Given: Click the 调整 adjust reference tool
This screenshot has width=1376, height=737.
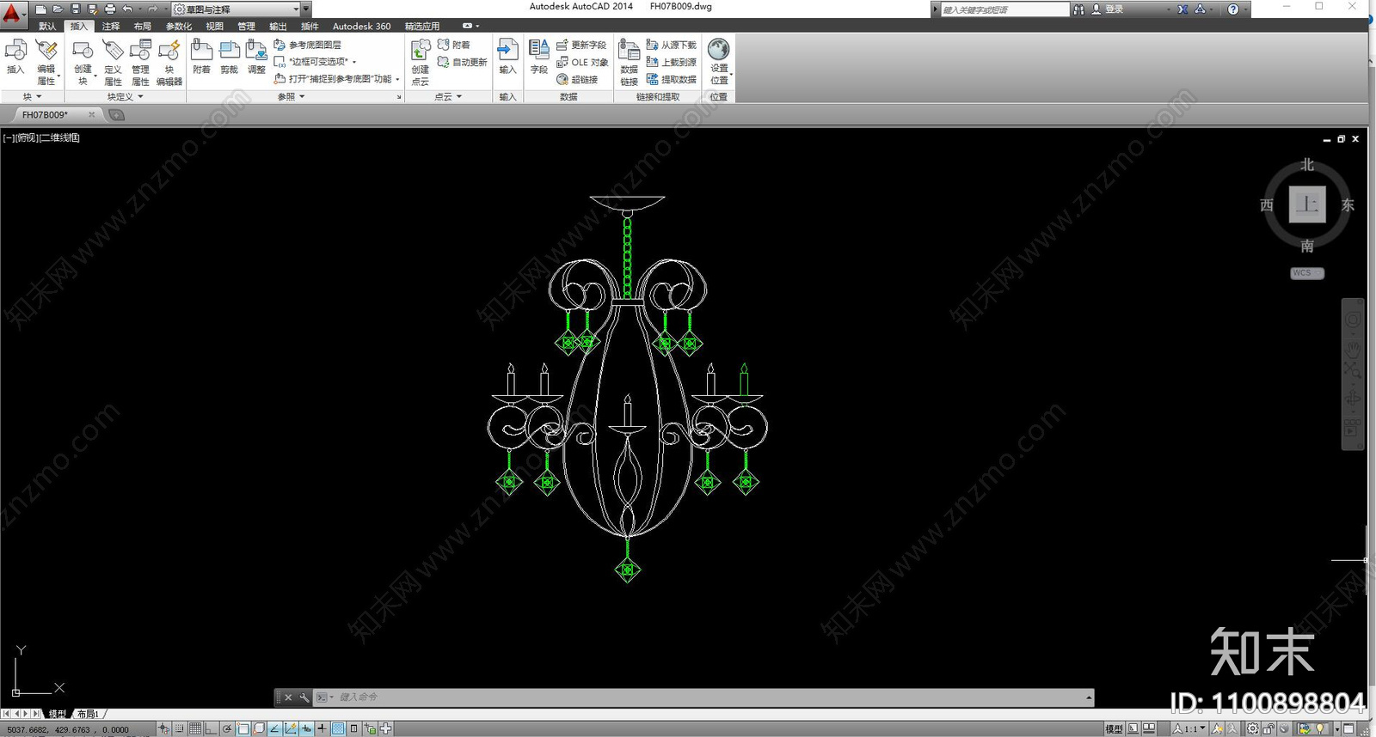Looking at the screenshot, I should pos(256,57).
